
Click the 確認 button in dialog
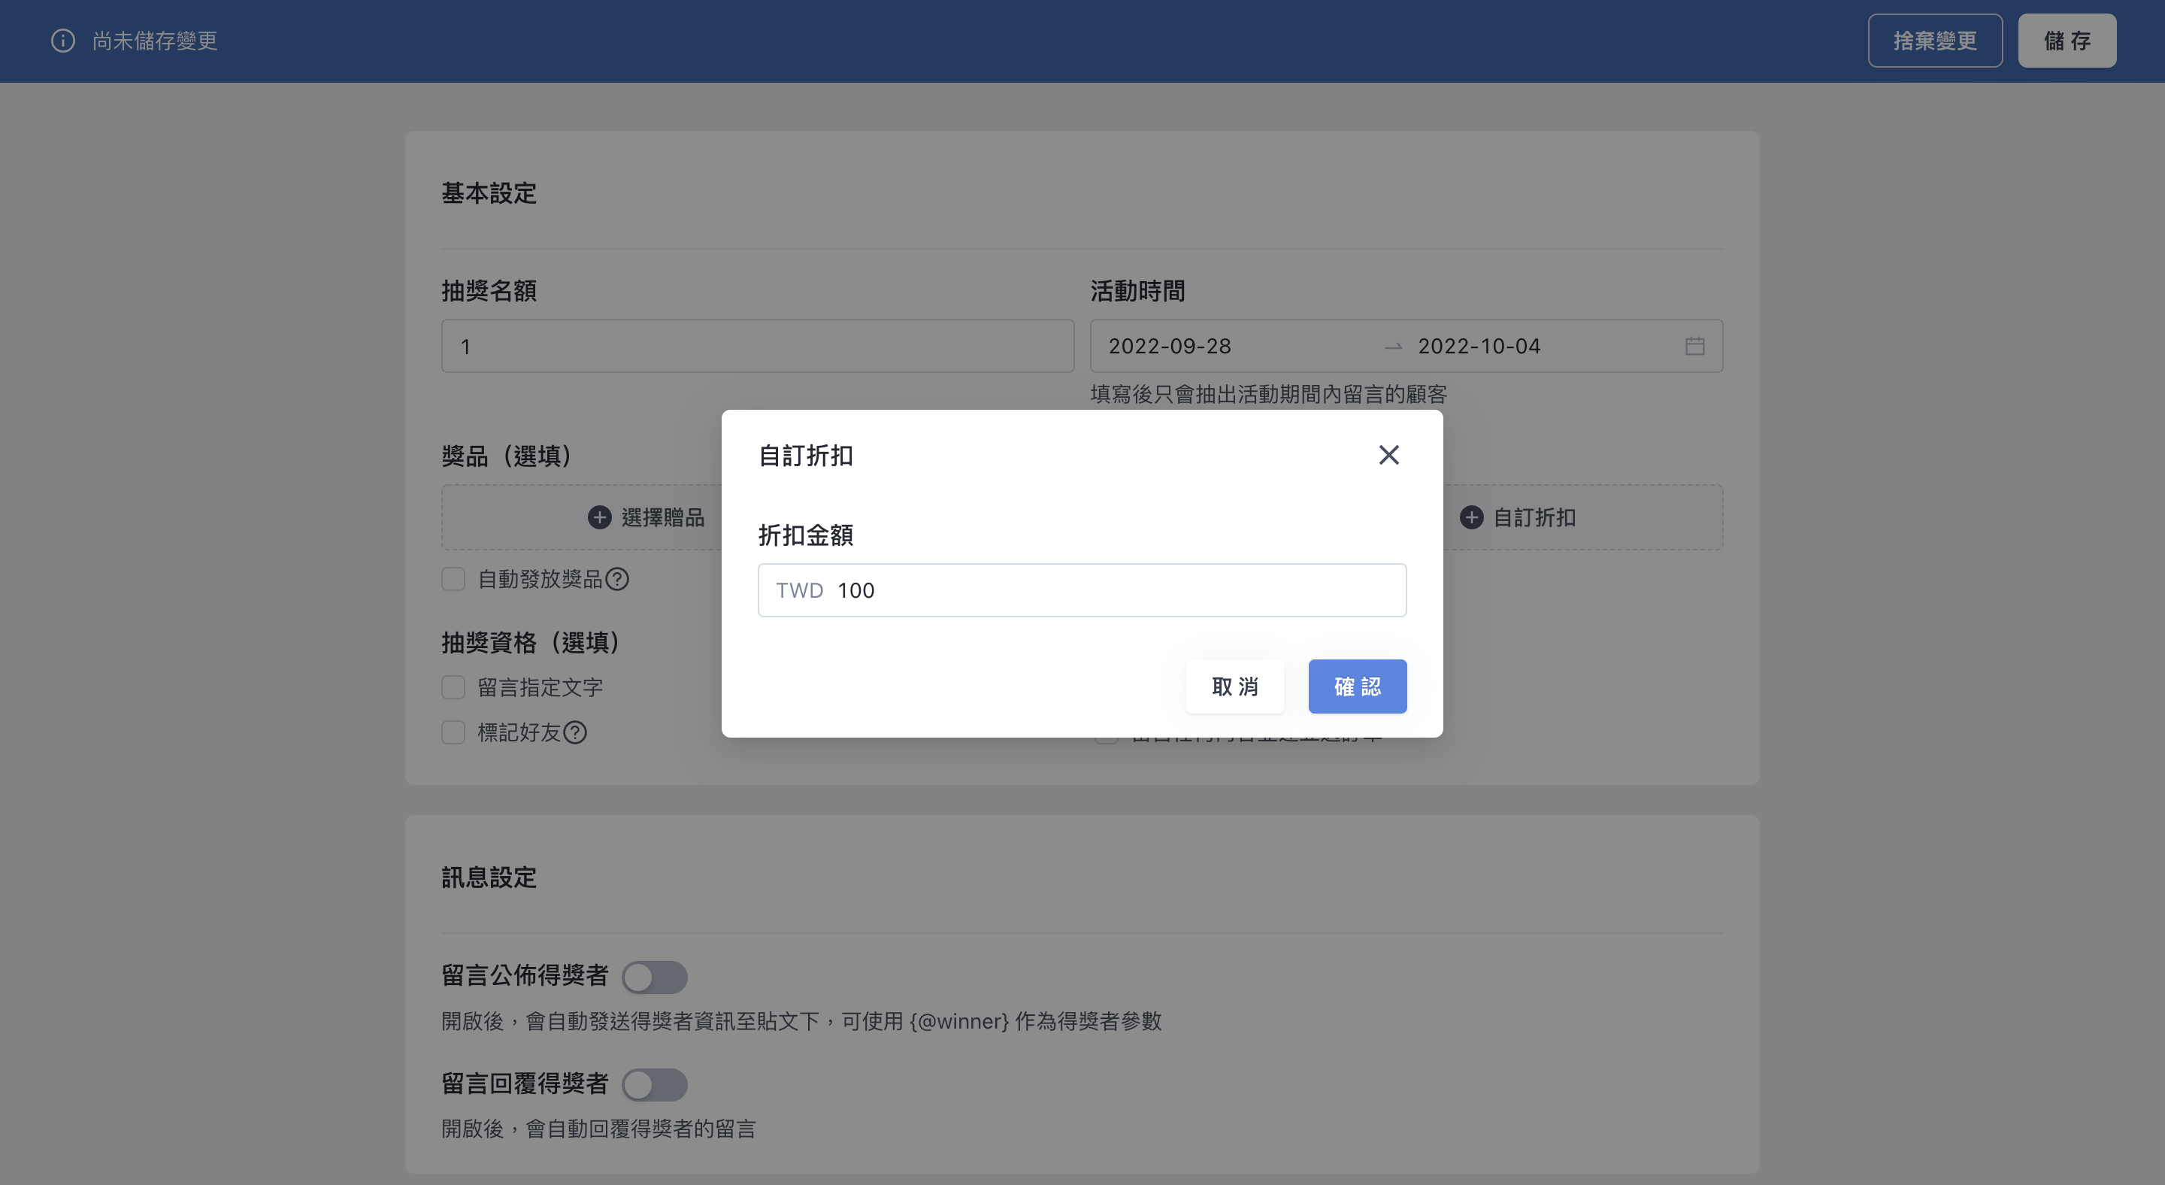coord(1358,686)
